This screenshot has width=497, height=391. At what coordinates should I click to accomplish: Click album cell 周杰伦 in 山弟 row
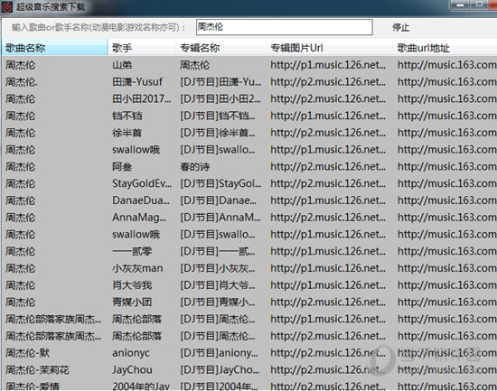click(194, 65)
